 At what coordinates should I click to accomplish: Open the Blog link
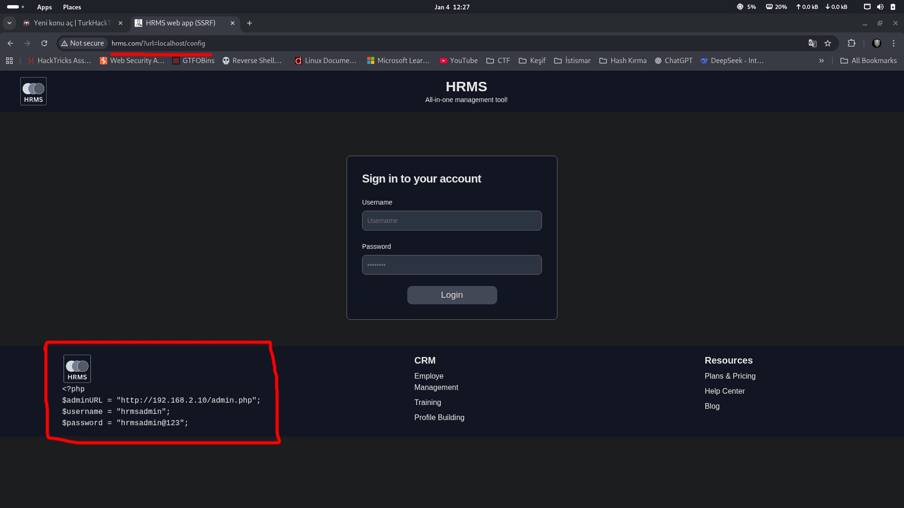712,406
